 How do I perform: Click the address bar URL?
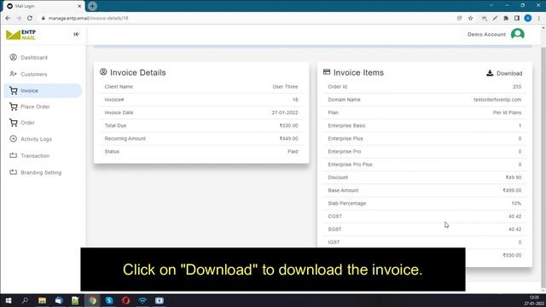point(88,18)
